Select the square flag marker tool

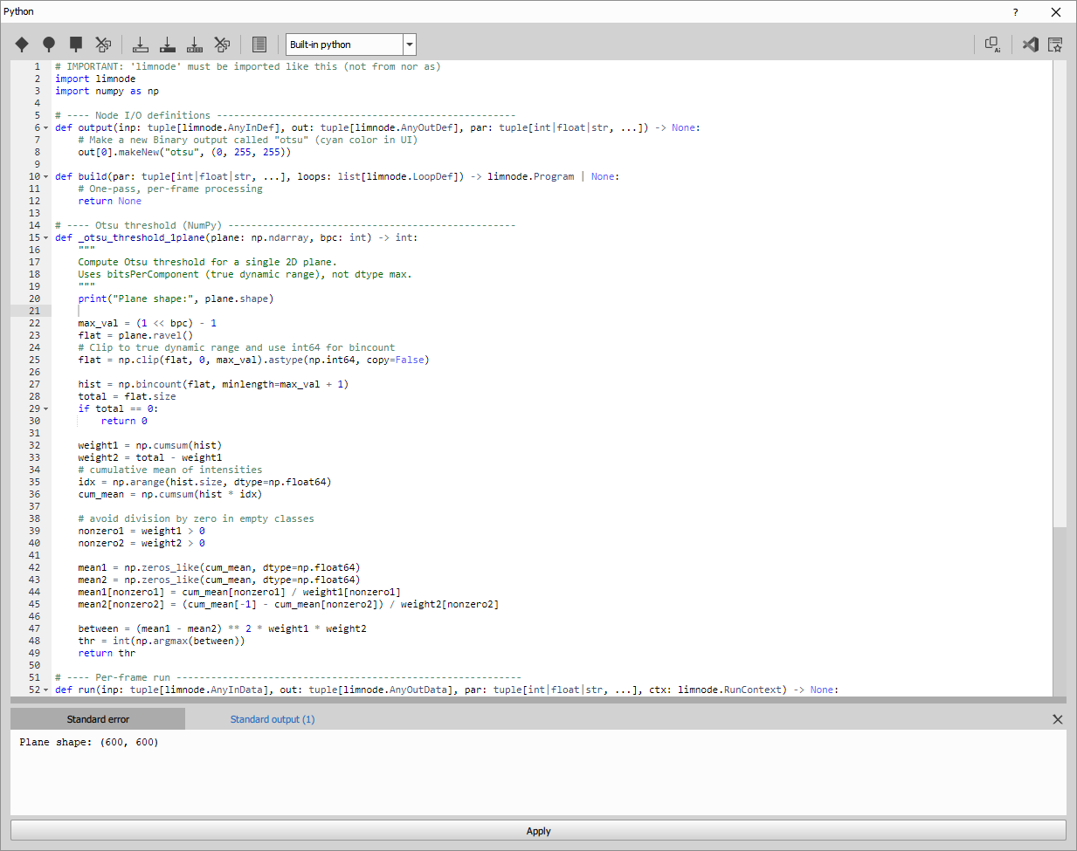pos(74,44)
